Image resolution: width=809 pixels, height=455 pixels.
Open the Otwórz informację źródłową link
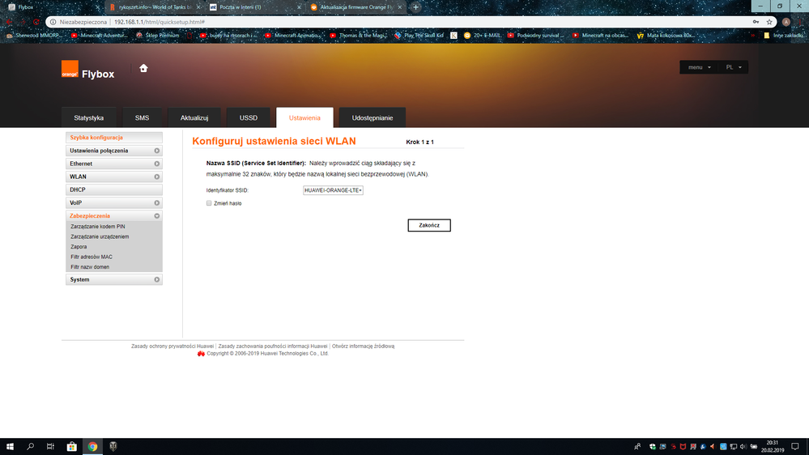coord(364,347)
